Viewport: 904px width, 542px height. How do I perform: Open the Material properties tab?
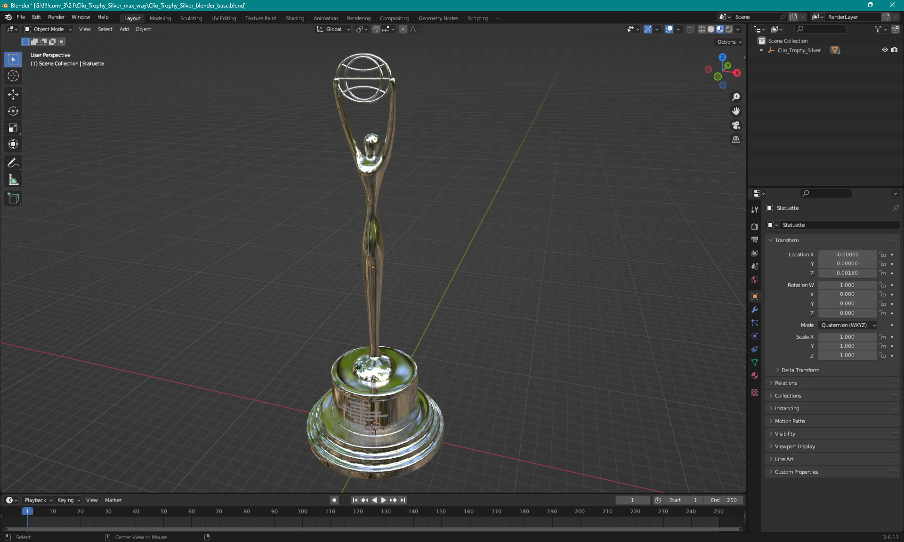[x=755, y=375]
